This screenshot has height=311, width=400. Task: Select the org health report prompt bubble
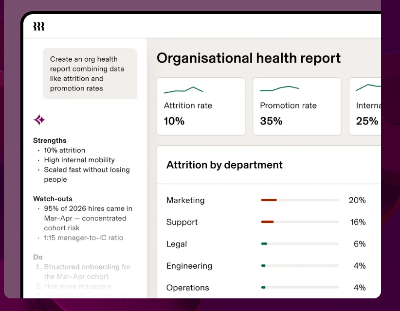pyautogui.click(x=90, y=73)
